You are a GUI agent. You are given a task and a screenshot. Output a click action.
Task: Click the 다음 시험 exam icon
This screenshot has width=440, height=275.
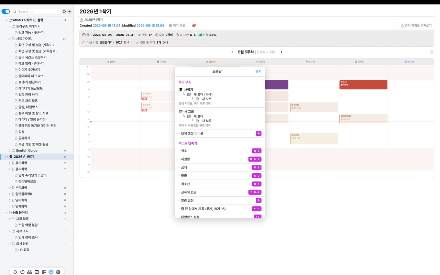click(x=84, y=43)
